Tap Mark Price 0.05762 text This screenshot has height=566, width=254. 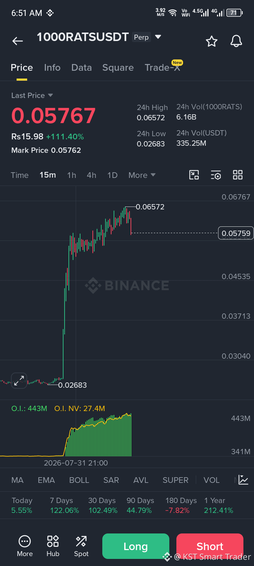click(46, 150)
